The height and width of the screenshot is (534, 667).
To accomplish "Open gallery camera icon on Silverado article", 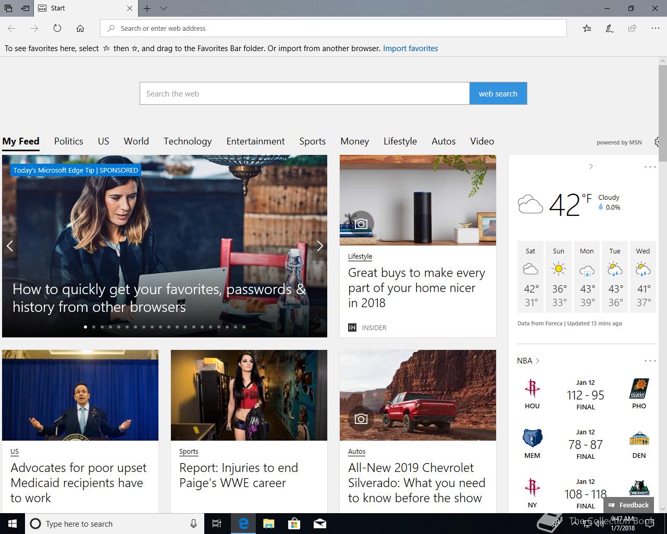I will [361, 419].
